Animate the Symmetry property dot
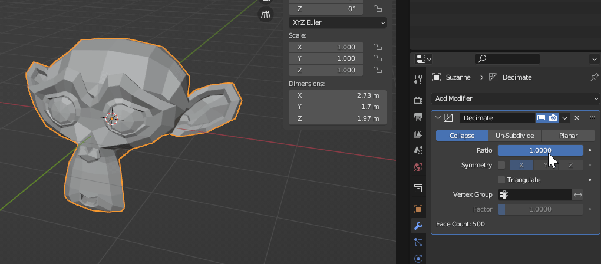Image resolution: width=601 pixels, height=264 pixels. tap(590, 165)
